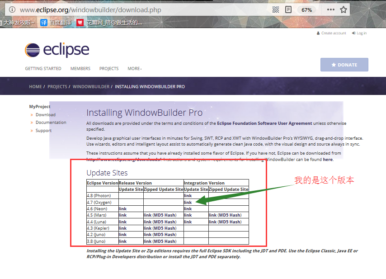The image size is (386, 279).
Task: Click the site information icon in address bar
Action: coord(12,9)
